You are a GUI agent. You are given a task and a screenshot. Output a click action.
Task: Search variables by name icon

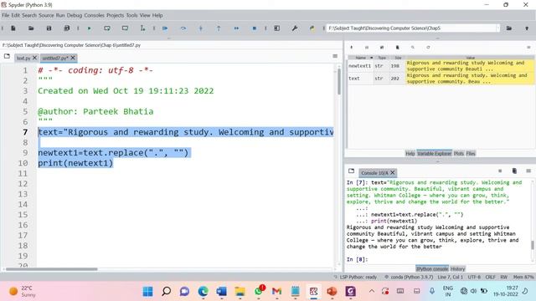coord(413,48)
